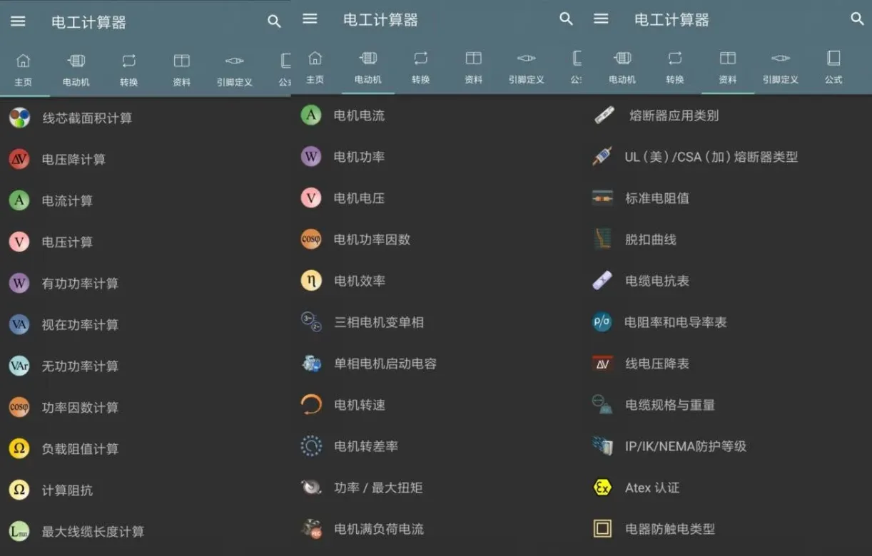Tap search icon in left 主页 screen
Image resolution: width=872 pixels, height=556 pixels.
[274, 21]
